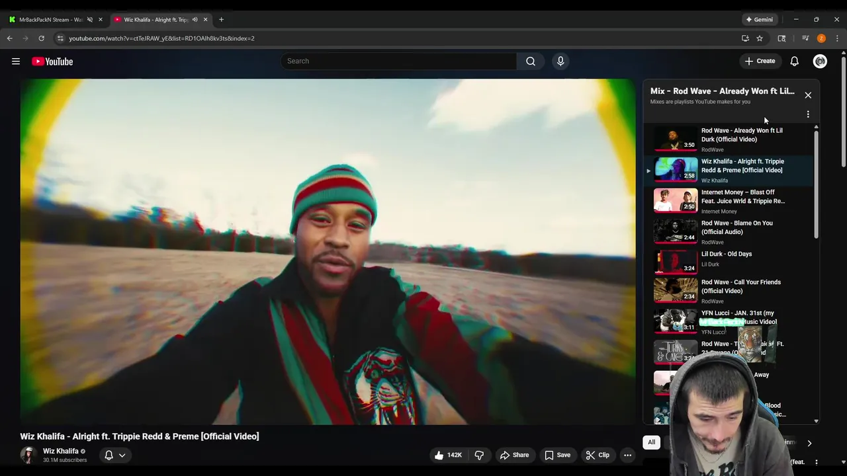
Task: Open Google Lens search icon in toolbar
Action: (x=781, y=38)
